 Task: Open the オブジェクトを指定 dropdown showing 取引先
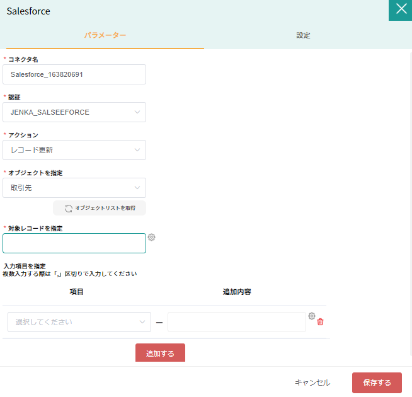click(x=74, y=188)
